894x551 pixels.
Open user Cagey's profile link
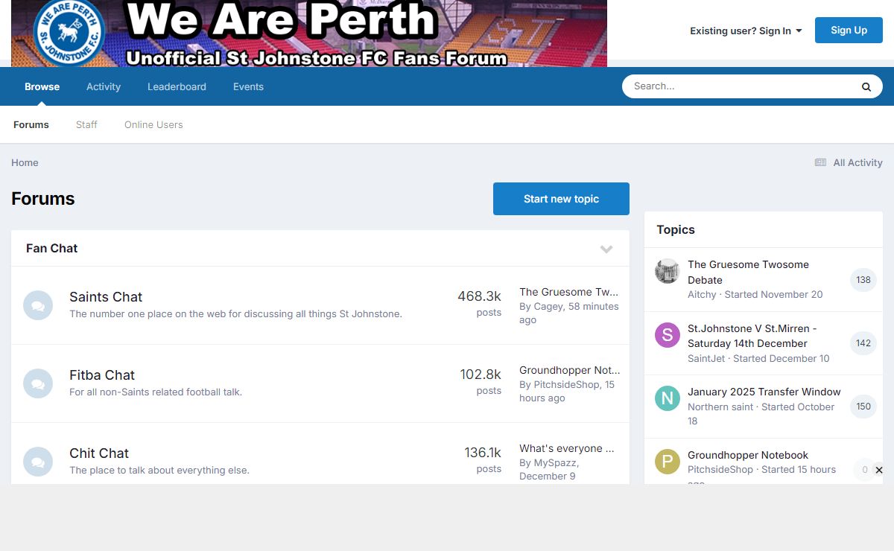tap(548, 306)
